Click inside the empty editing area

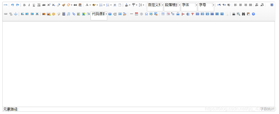(139, 64)
